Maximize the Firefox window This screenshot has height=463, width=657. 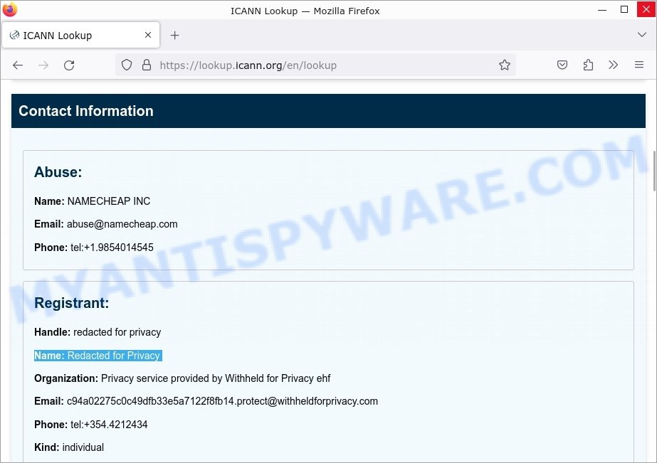[x=624, y=10]
